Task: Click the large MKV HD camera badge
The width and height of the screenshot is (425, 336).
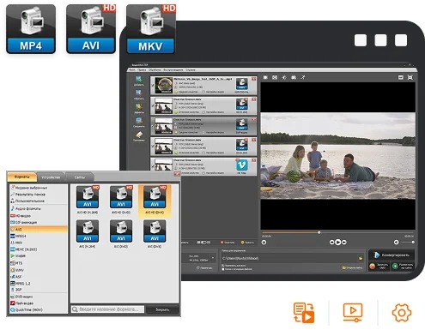Action: 151,29
